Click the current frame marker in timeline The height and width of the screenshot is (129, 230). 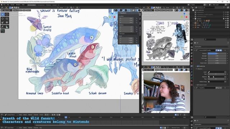66,117
